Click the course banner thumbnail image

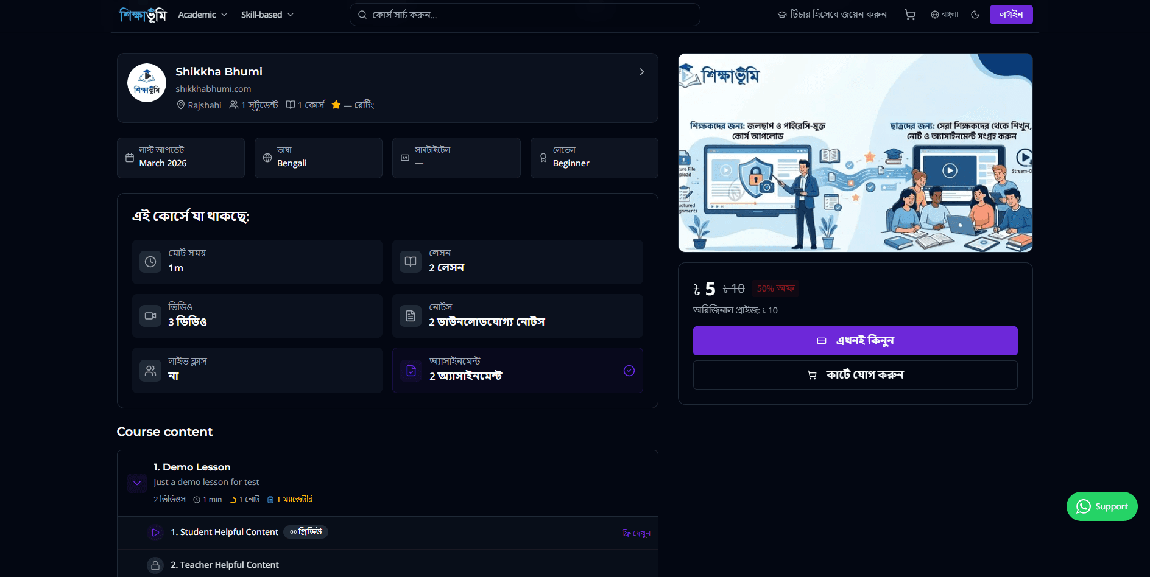tap(855, 153)
